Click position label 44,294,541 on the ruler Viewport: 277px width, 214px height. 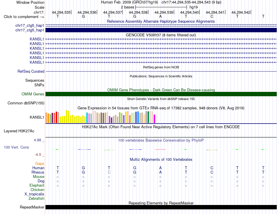pos(215,12)
